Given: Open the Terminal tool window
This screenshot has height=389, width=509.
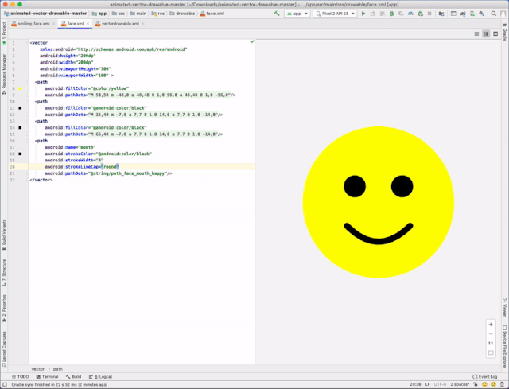Looking at the screenshot, I should coord(47,376).
